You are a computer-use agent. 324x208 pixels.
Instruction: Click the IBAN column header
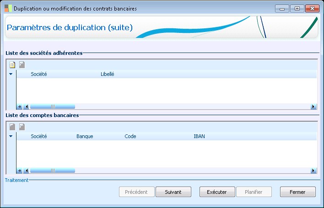pos(199,136)
